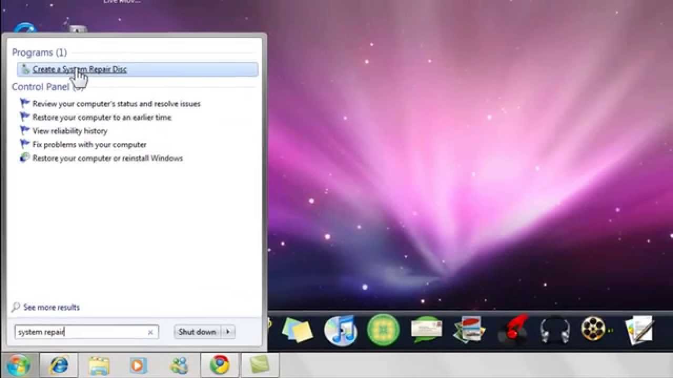Viewport: 673px width, 378px height.
Task: Open the photo stack dock icon
Action: pyautogui.click(x=468, y=330)
